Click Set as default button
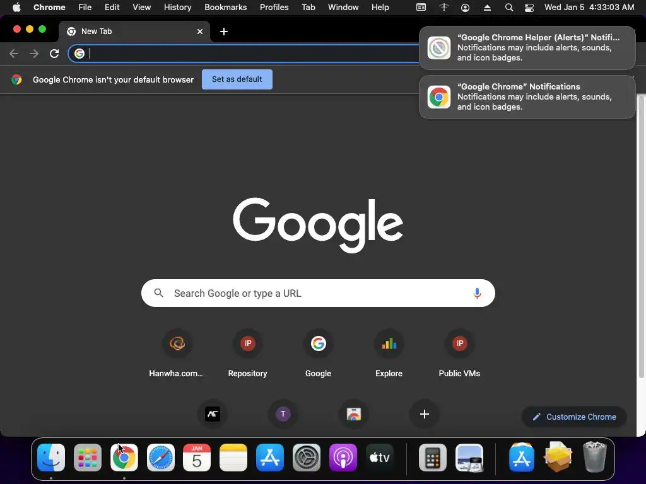The image size is (646, 484). coord(237,79)
